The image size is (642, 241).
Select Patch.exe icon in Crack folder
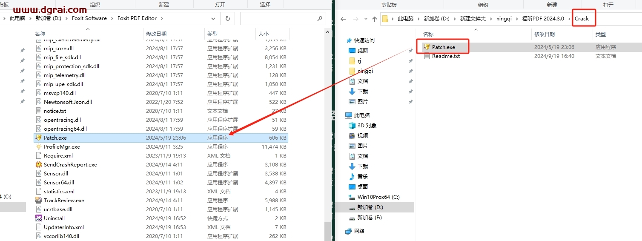[427, 47]
